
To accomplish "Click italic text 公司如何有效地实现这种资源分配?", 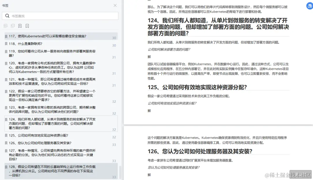I will [x=172, y=103].
